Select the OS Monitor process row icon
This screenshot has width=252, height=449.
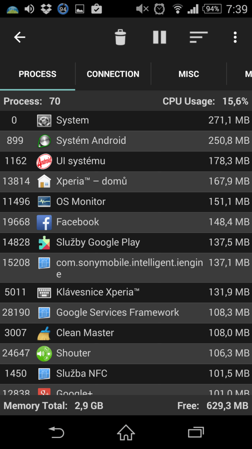point(44,202)
